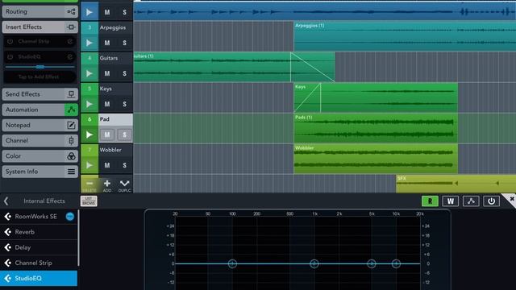This screenshot has width=516, height=290.
Task: Click the Send Effects icon
Action: pos(71,94)
